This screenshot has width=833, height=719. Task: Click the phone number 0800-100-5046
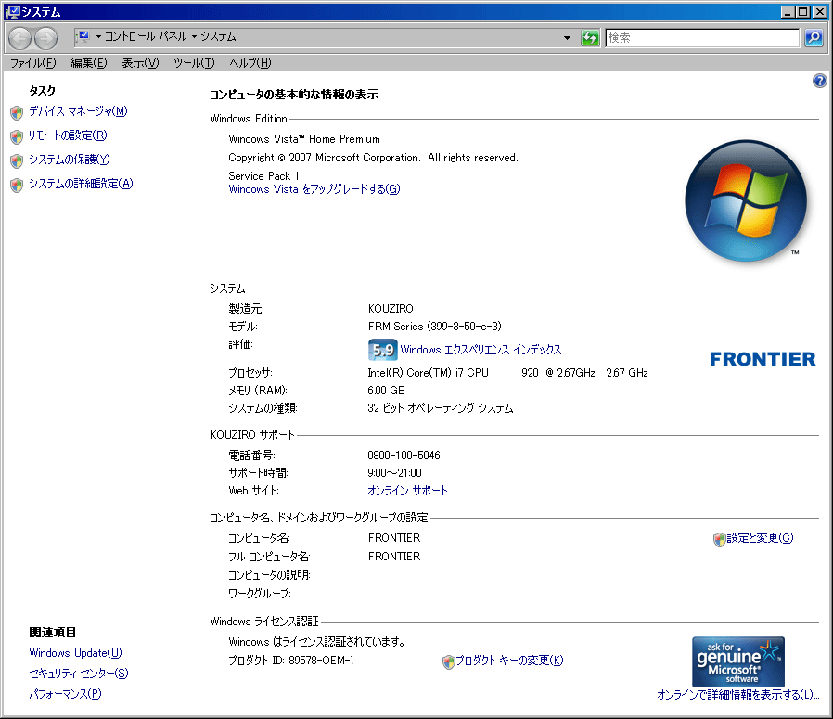tap(404, 456)
